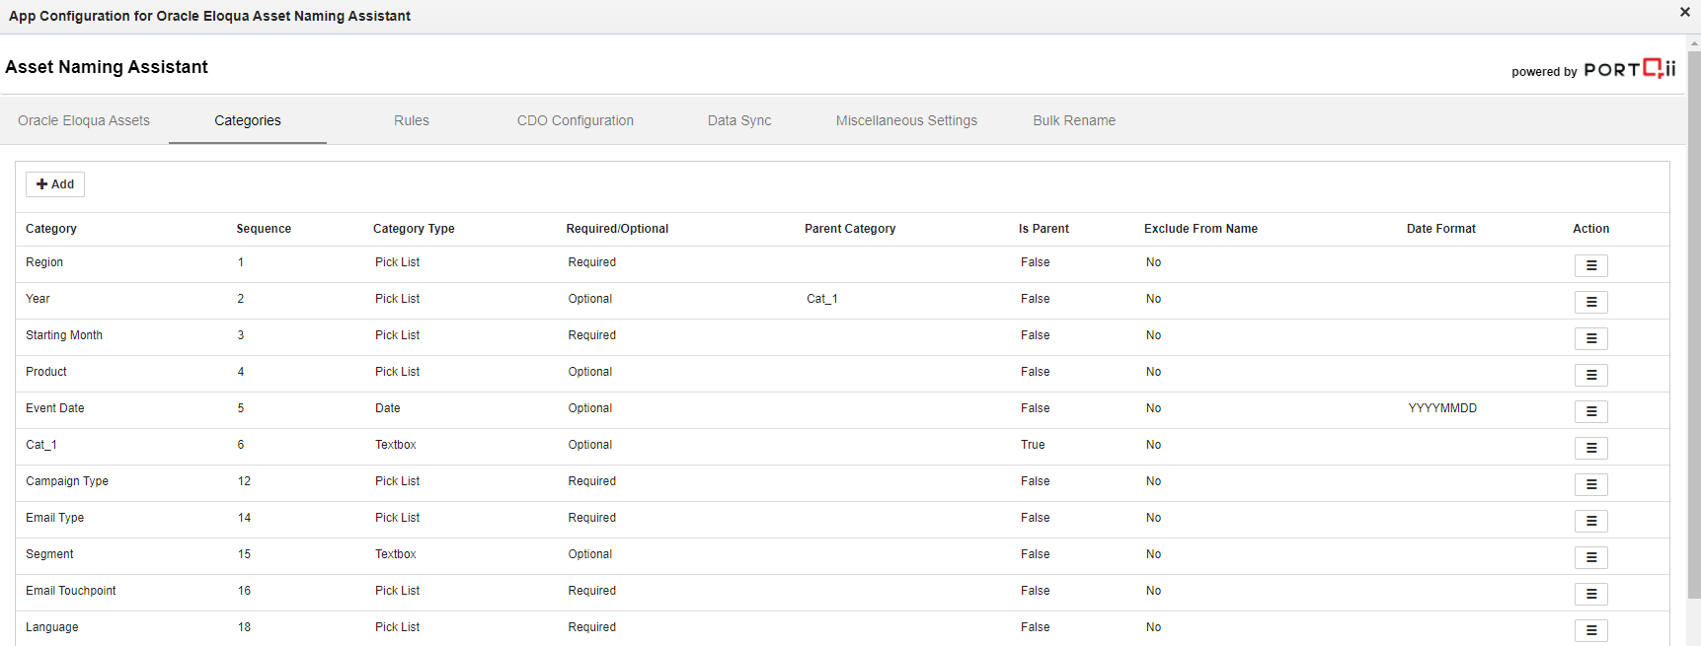Switch to the Rules tab
This screenshot has width=1701, height=646.
click(x=411, y=120)
